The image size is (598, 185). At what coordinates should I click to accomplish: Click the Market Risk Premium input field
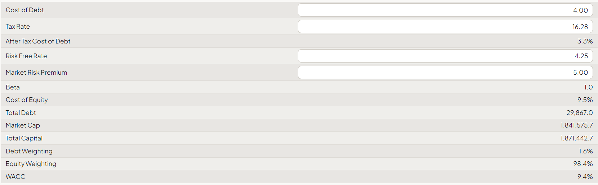(445, 73)
